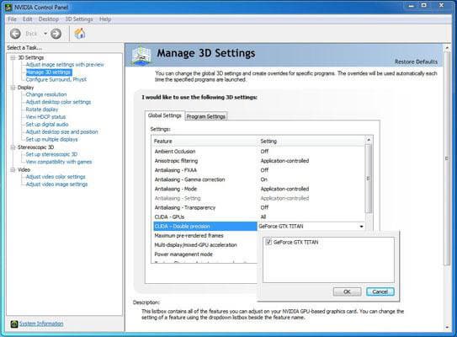Select the Change resolution task
This screenshot has width=457, height=337.
[46, 94]
